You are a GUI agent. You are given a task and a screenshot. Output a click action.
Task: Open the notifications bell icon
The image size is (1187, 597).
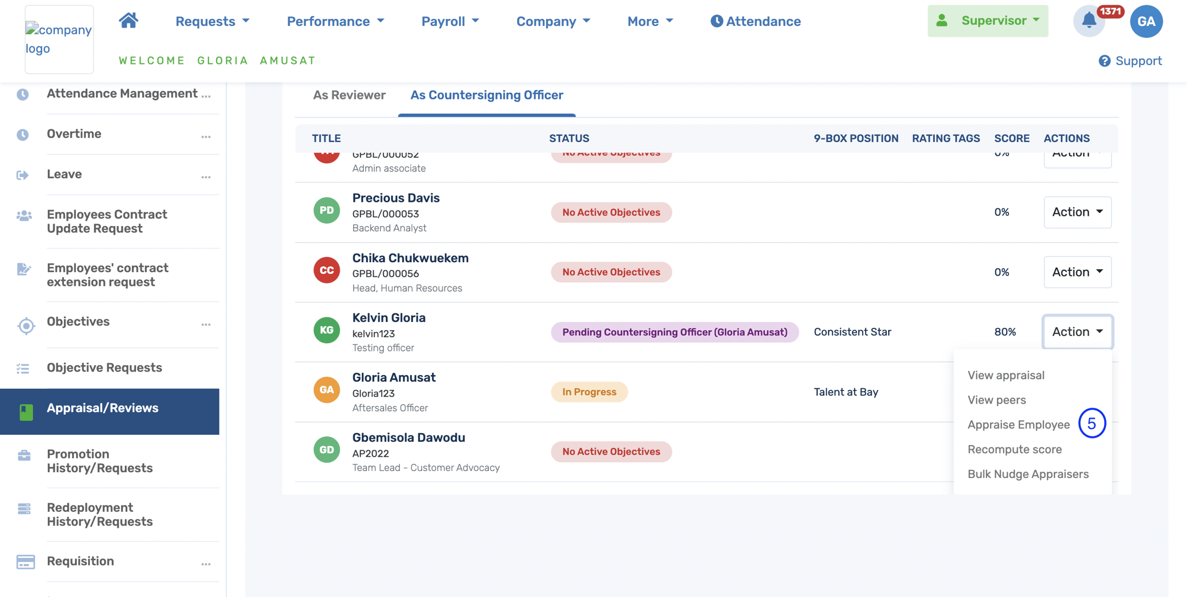(x=1089, y=21)
